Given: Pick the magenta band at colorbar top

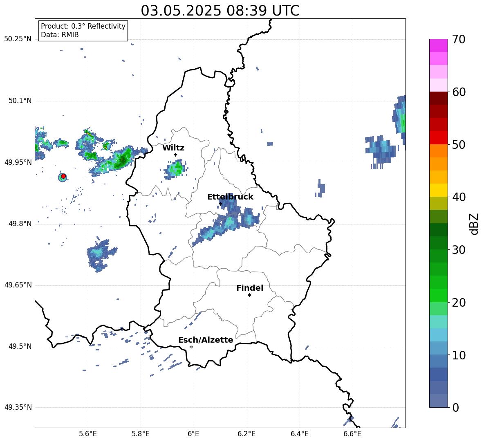Looking at the screenshot, I should point(438,45).
